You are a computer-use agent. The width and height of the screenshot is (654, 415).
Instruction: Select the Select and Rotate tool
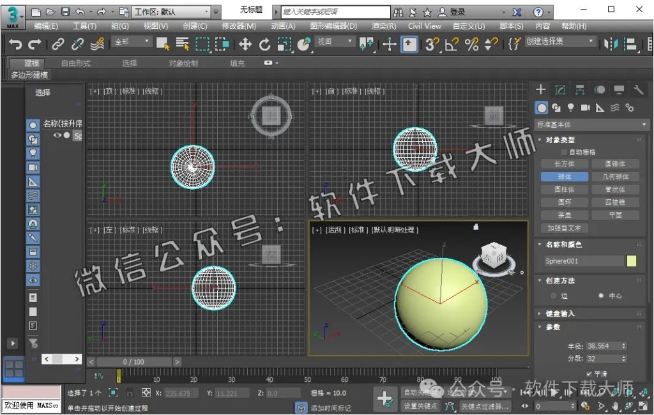[266, 45]
